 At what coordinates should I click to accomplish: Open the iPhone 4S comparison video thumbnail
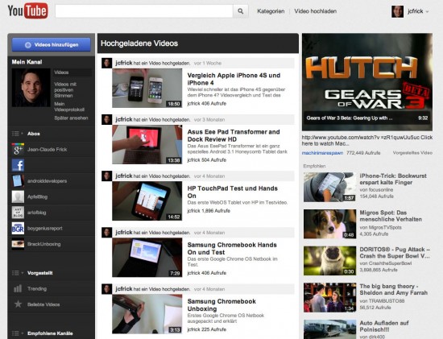tap(147, 88)
